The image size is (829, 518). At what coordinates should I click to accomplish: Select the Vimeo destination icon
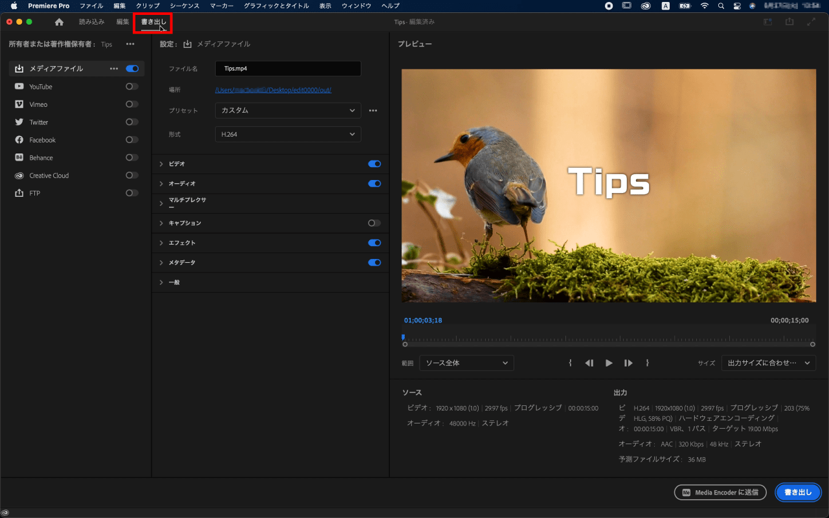pos(19,104)
